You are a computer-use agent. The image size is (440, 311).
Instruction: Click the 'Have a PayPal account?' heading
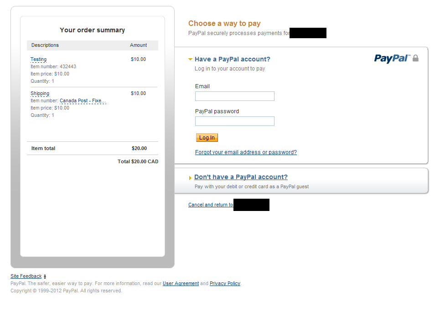(233, 59)
